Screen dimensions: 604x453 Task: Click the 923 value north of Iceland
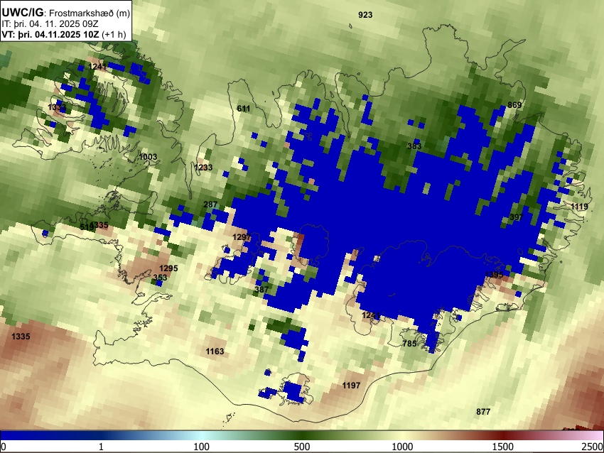(x=365, y=15)
